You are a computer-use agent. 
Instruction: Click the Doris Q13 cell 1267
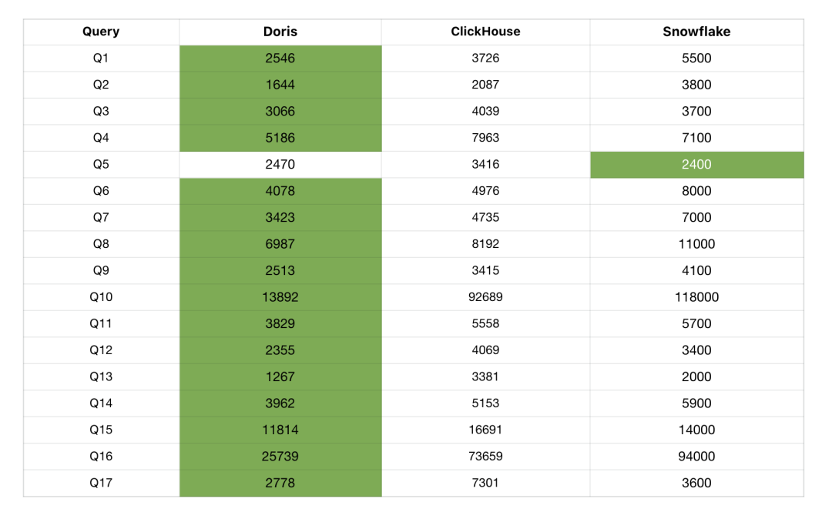point(280,376)
